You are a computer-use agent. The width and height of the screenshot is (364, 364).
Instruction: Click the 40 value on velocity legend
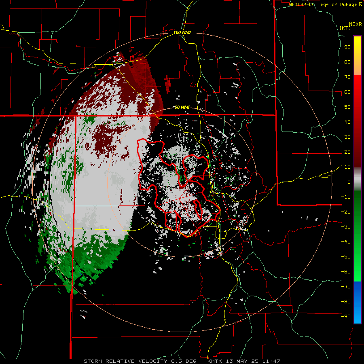(x=347, y=122)
